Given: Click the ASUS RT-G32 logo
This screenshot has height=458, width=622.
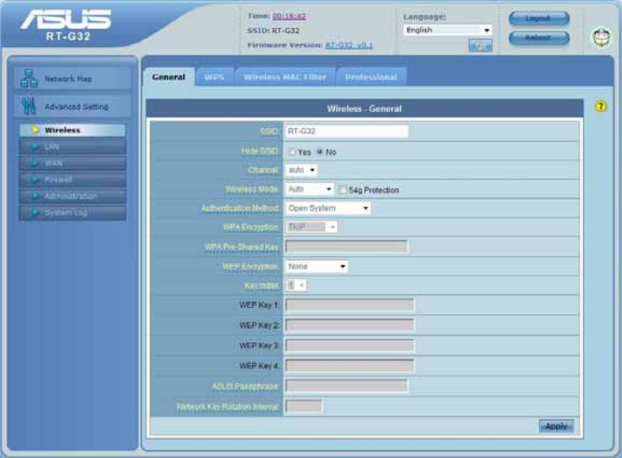Looking at the screenshot, I should point(67,25).
